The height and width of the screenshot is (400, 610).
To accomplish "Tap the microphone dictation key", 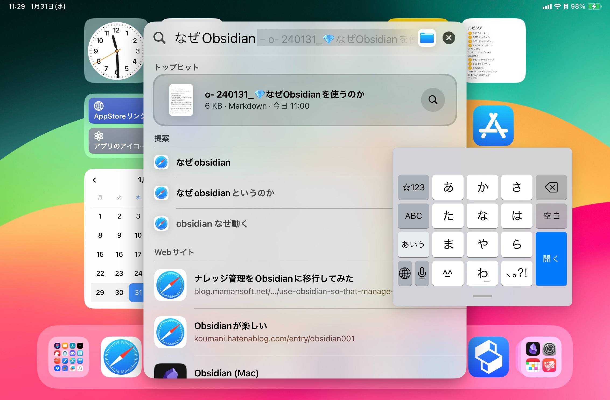I will click(422, 273).
